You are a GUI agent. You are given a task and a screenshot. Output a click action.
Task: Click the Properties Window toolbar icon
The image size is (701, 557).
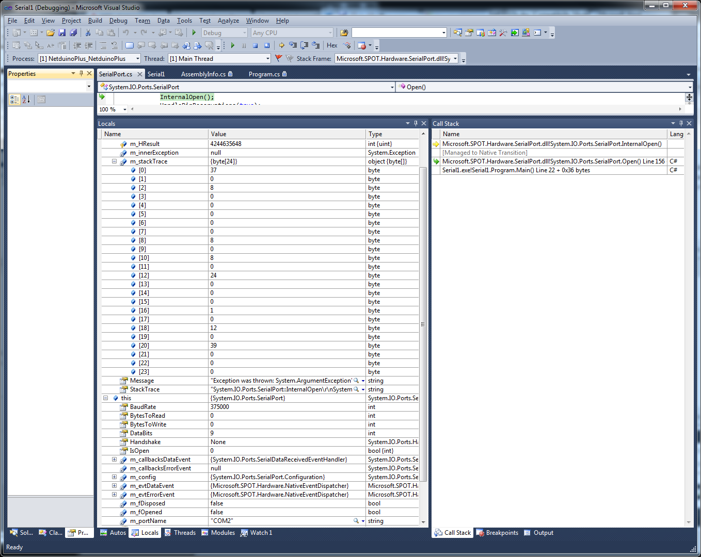click(469, 32)
